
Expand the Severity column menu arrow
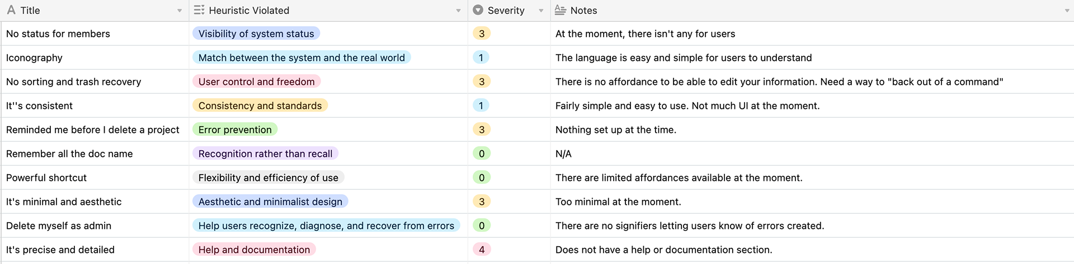pyautogui.click(x=541, y=11)
